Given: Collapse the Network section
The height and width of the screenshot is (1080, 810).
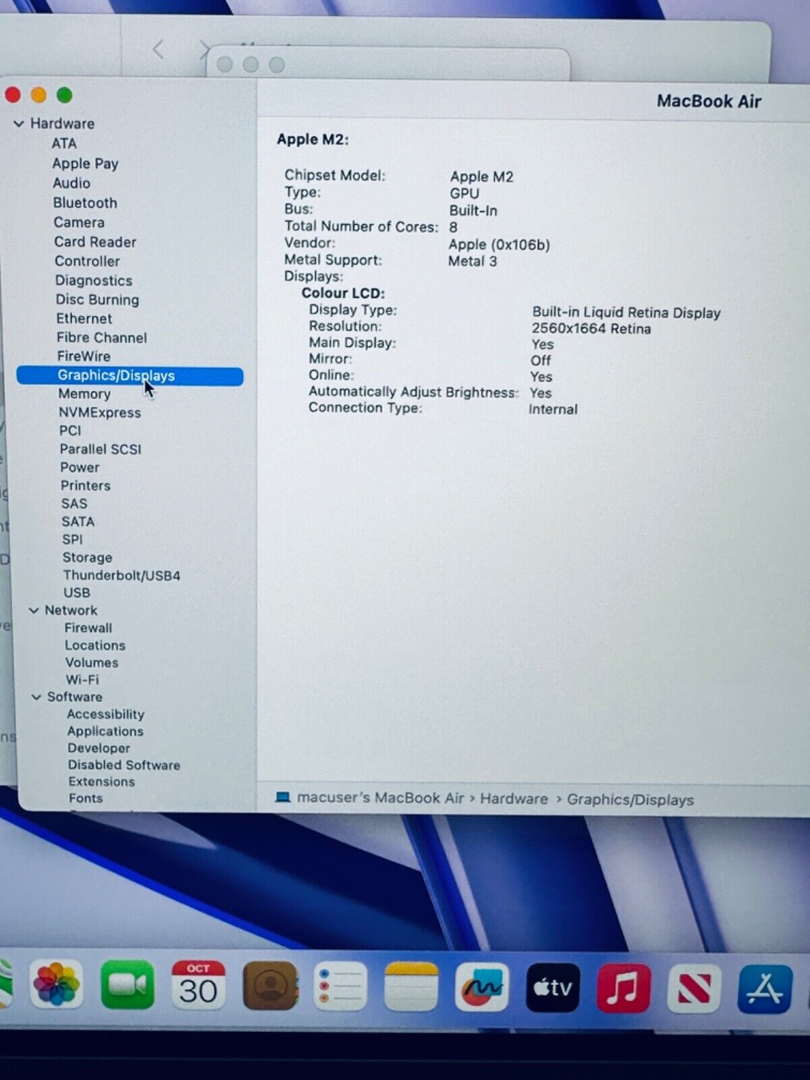Looking at the screenshot, I should point(34,610).
